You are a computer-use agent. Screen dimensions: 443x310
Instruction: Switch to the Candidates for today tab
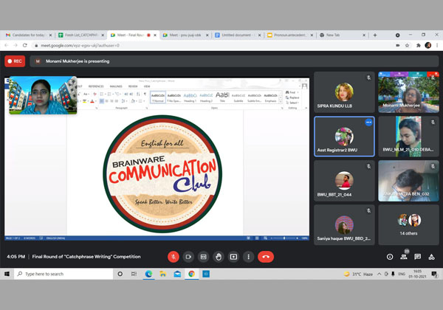coord(27,35)
